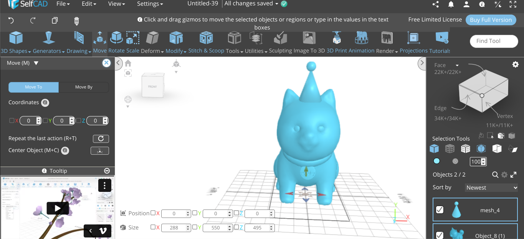The width and height of the screenshot is (524, 239).
Task: Click Buy Full Version button
Action: pyautogui.click(x=491, y=20)
